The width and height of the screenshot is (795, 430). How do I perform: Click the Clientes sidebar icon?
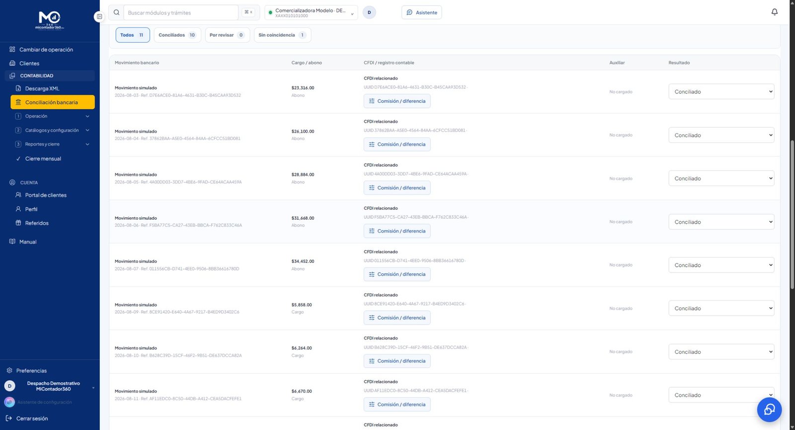click(12, 63)
